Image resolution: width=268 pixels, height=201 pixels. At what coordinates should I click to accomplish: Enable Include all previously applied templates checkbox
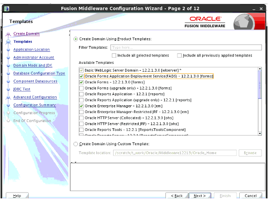pyautogui.click(x=180, y=55)
